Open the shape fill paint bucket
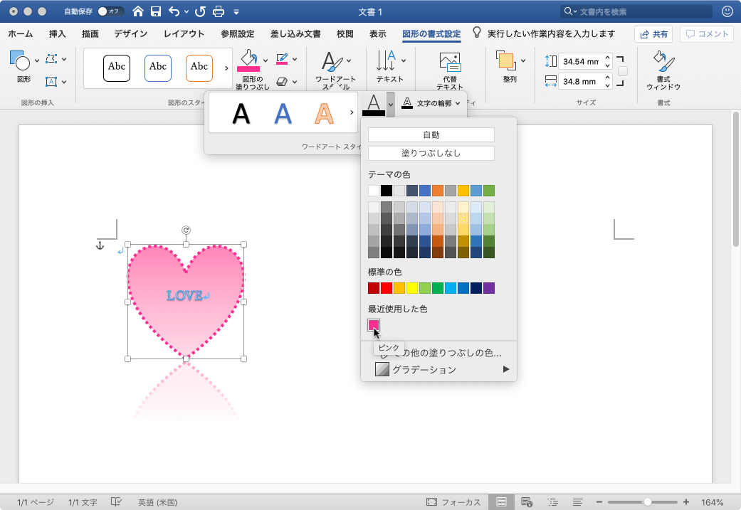Viewport: 741px width, 510px height. [248, 61]
